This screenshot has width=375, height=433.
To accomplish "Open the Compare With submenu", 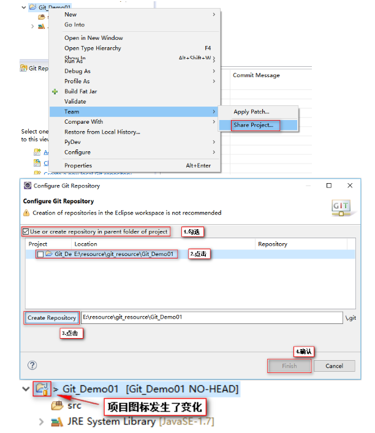I will 135,122.
